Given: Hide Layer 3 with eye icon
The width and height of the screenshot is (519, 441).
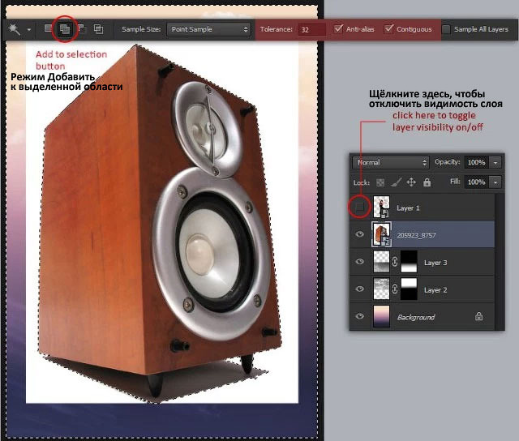Looking at the screenshot, I should point(360,262).
